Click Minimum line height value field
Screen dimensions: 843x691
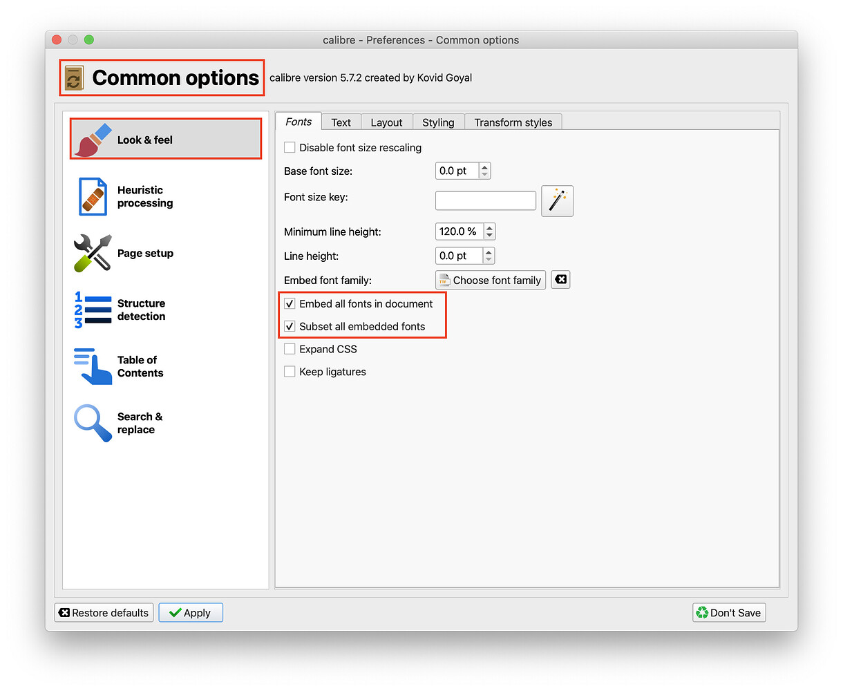460,231
